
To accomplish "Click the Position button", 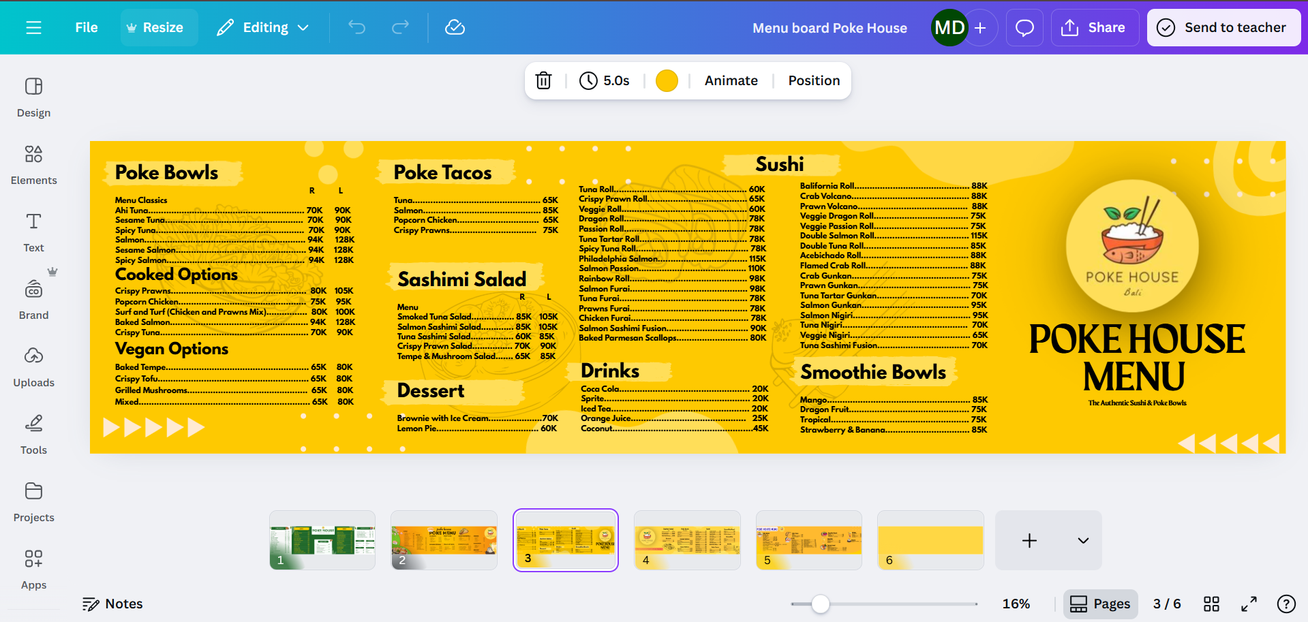I will [814, 80].
